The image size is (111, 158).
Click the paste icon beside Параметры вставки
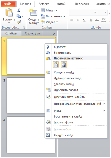[48, 58]
